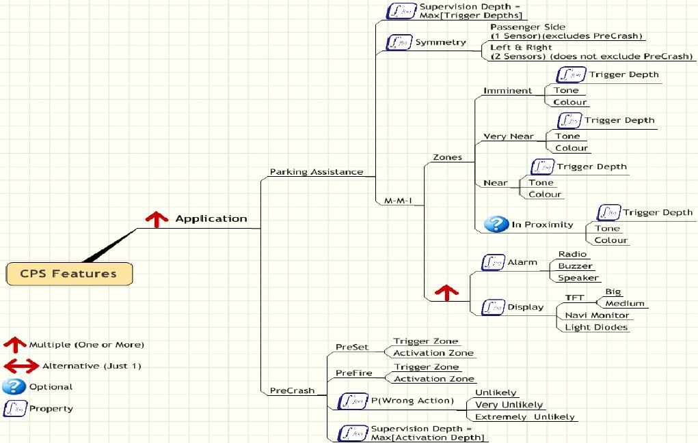Viewport: 698px width, 443px height.
Task: Click Trigger Zone under PreFire
Action: click(427, 367)
